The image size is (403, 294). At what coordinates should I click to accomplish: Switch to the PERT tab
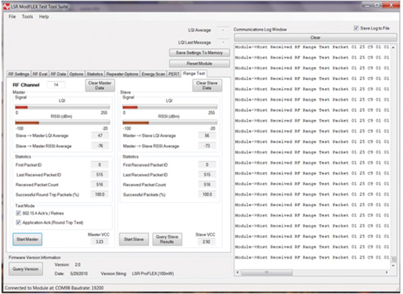[x=174, y=74]
